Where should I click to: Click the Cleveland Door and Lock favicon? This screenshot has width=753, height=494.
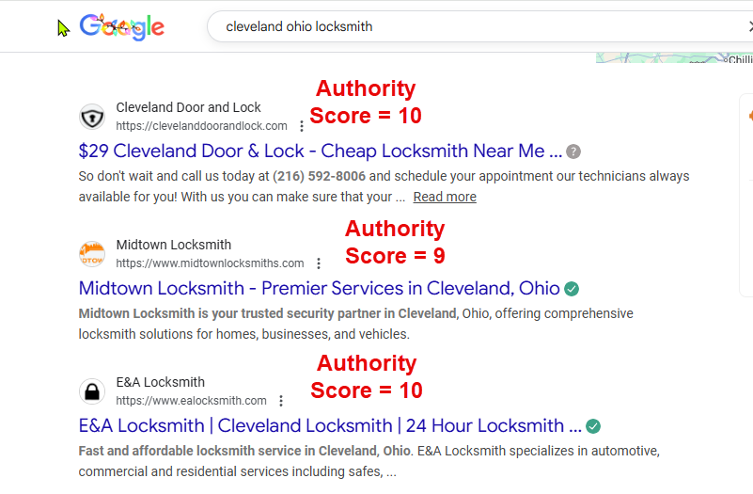point(92,117)
